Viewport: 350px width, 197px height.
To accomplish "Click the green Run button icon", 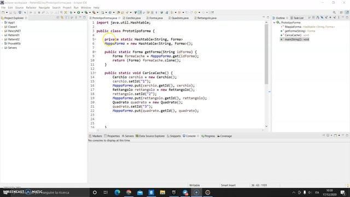I will [x=79, y=13].
